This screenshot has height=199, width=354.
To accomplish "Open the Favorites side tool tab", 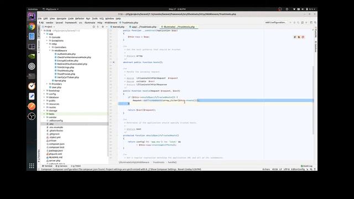I will pyautogui.click(x=39, y=155).
